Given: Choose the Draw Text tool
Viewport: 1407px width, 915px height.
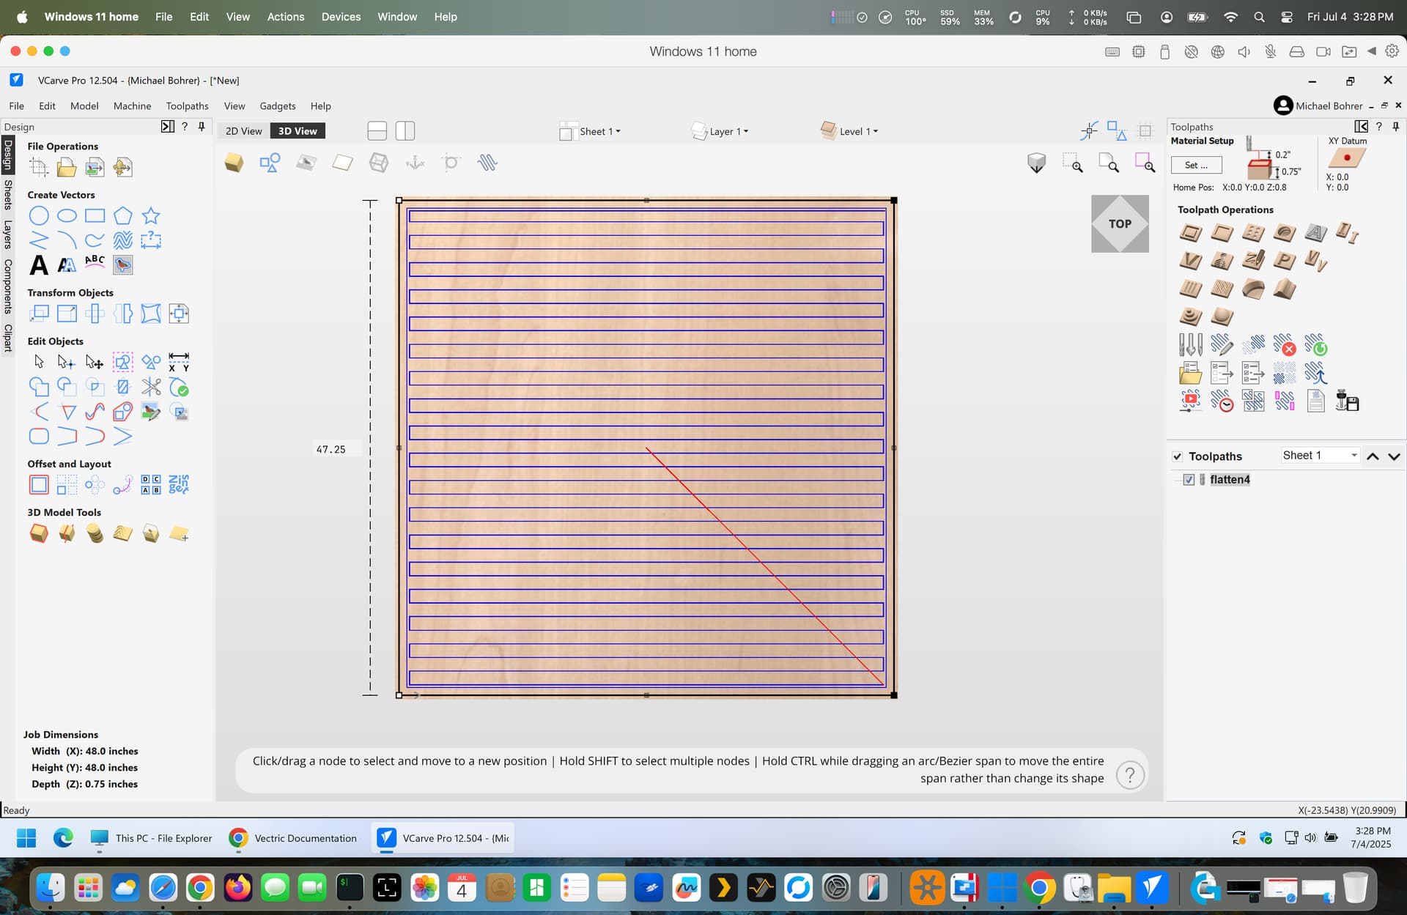Looking at the screenshot, I should pyautogui.click(x=39, y=264).
